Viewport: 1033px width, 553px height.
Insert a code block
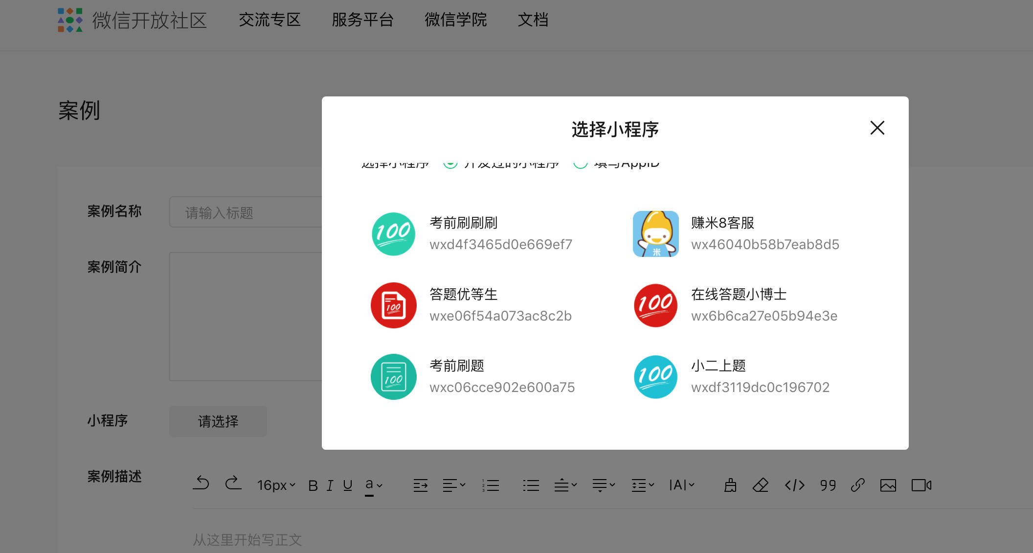pos(794,485)
